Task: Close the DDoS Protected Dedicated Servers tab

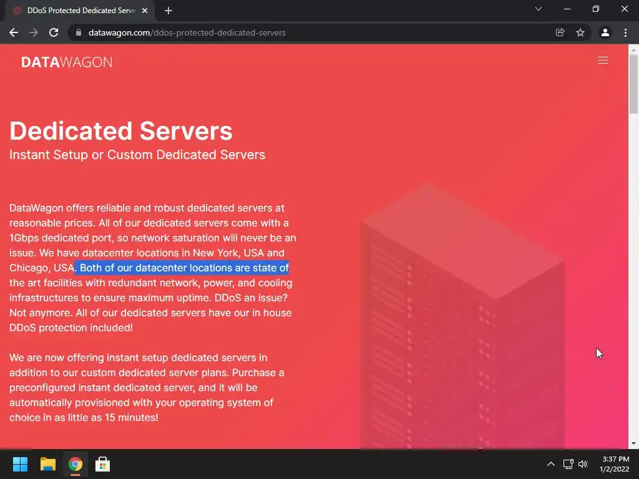Action: pyautogui.click(x=145, y=11)
